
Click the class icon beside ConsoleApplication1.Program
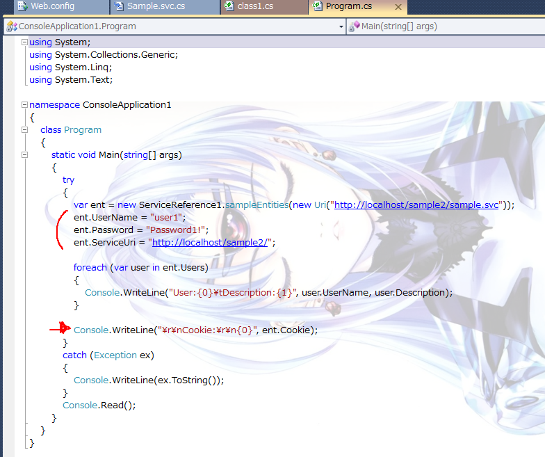pos(11,26)
